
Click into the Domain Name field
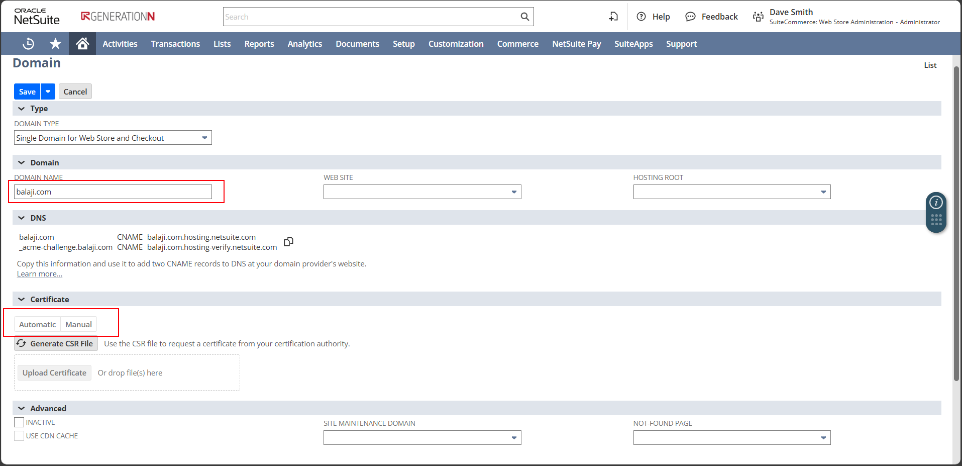[x=113, y=192]
